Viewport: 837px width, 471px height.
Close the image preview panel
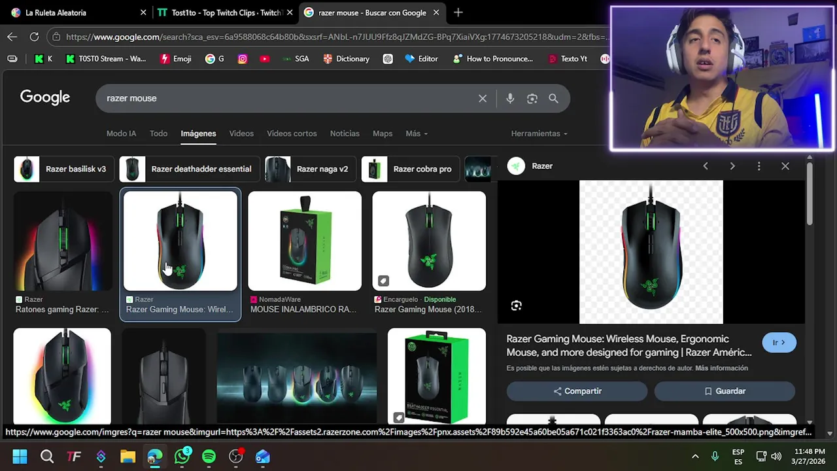[x=785, y=166]
